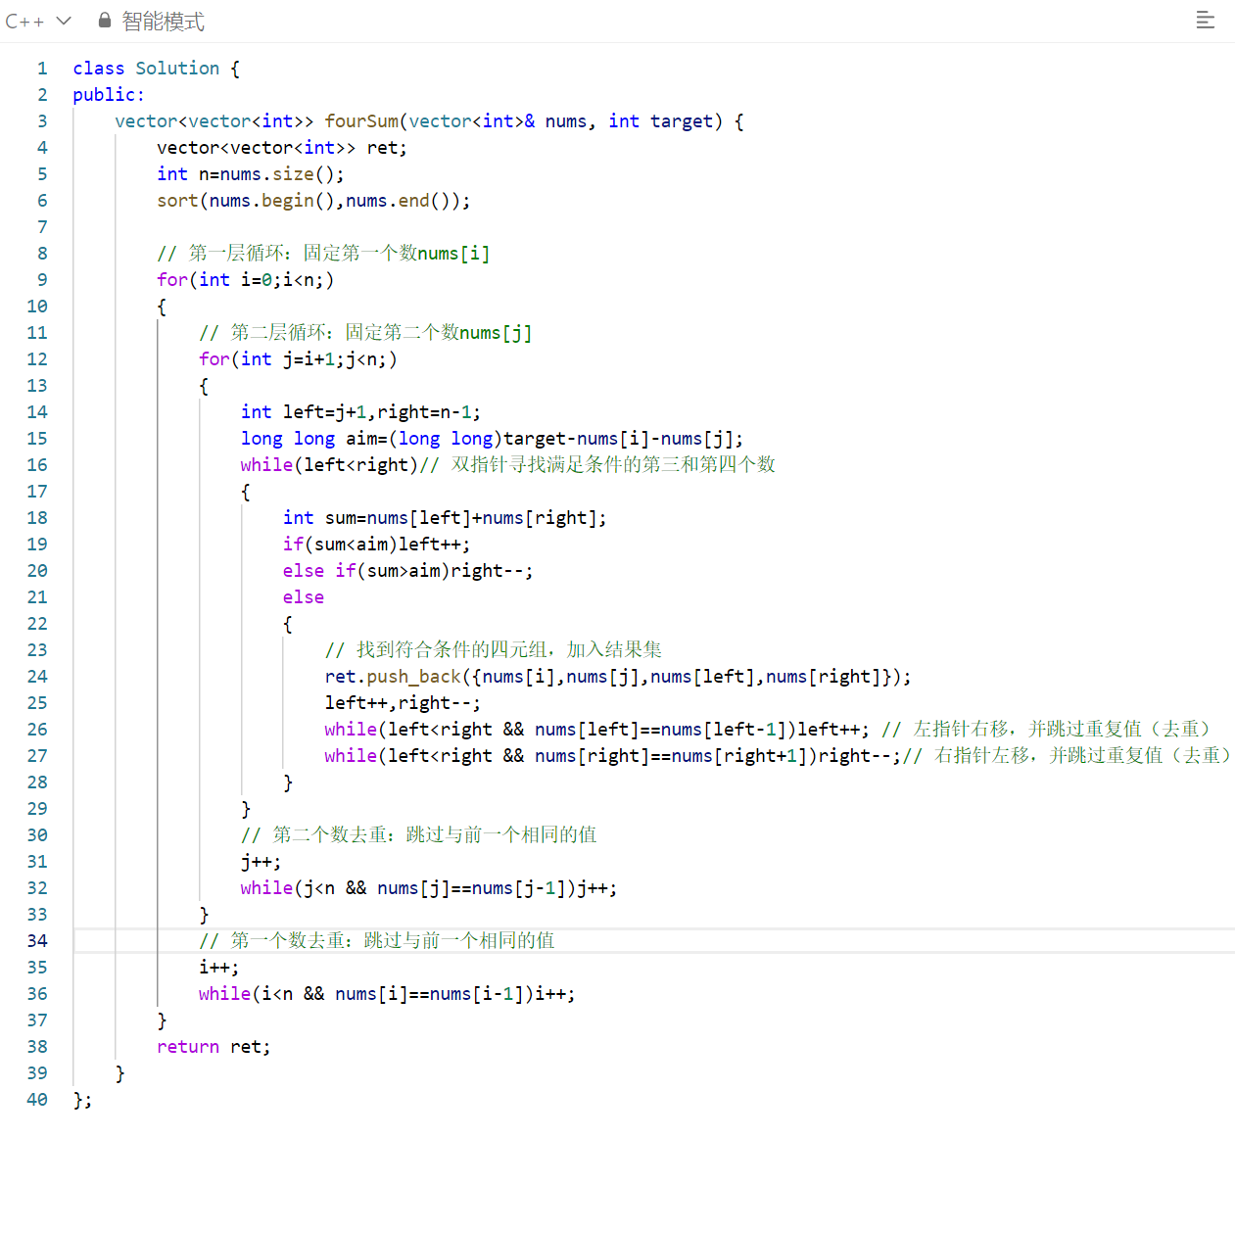Viewport: 1235px width, 1233px height.
Task: Click the sort(nums.begin(),nums.end()) line
Action: click(x=313, y=201)
